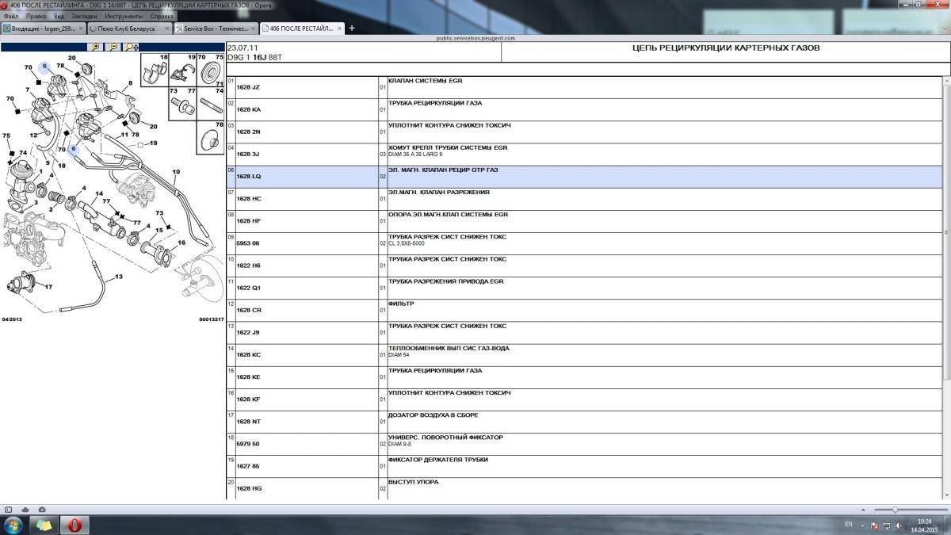Viewport: 951px width, 535px height.
Task: Click the Windows Explorer taskbar icon
Action: click(44, 525)
